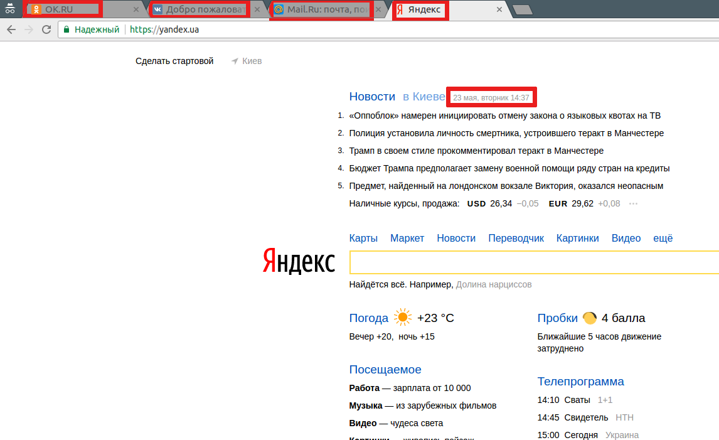The image size is (719, 440).
Task: Close the VK tab
Action: tap(257, 9)
